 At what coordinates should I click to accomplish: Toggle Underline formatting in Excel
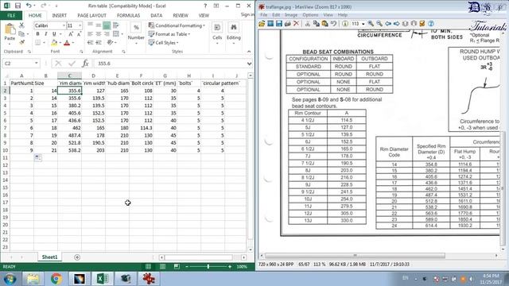pos(54,34)
